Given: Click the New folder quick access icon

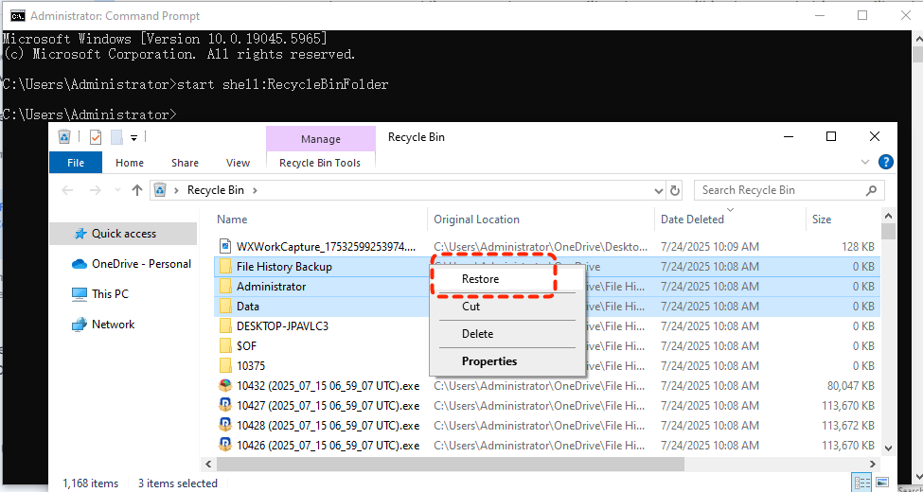Looking at the screenshot, I should [x=116, y=137].
